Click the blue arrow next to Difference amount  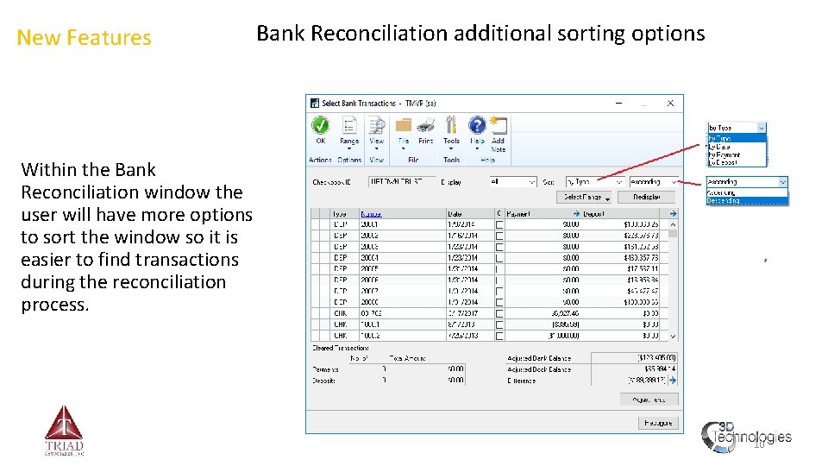(673, 380)
